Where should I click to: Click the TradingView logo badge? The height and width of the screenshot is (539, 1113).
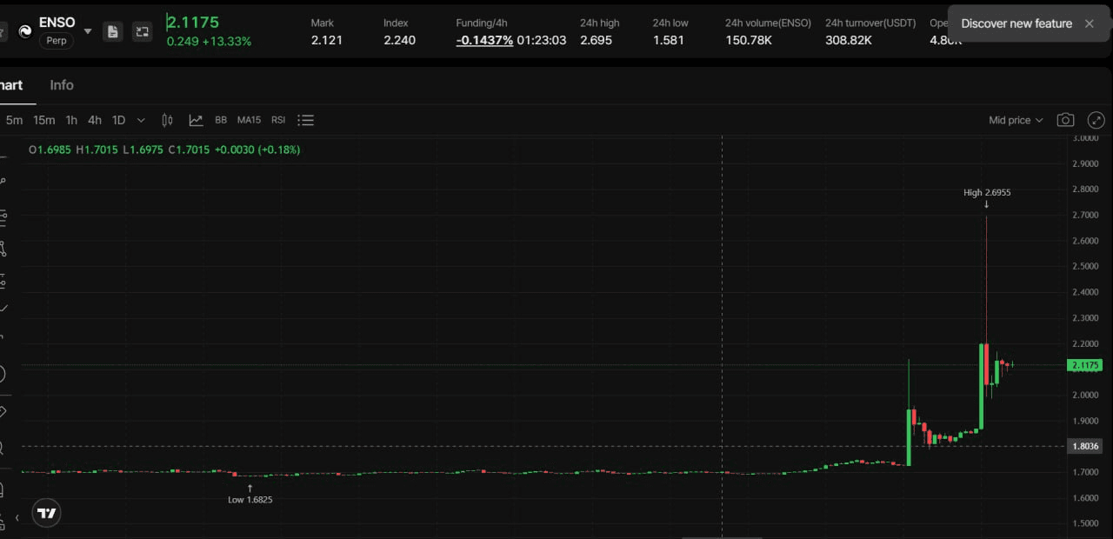click(47, 513)
